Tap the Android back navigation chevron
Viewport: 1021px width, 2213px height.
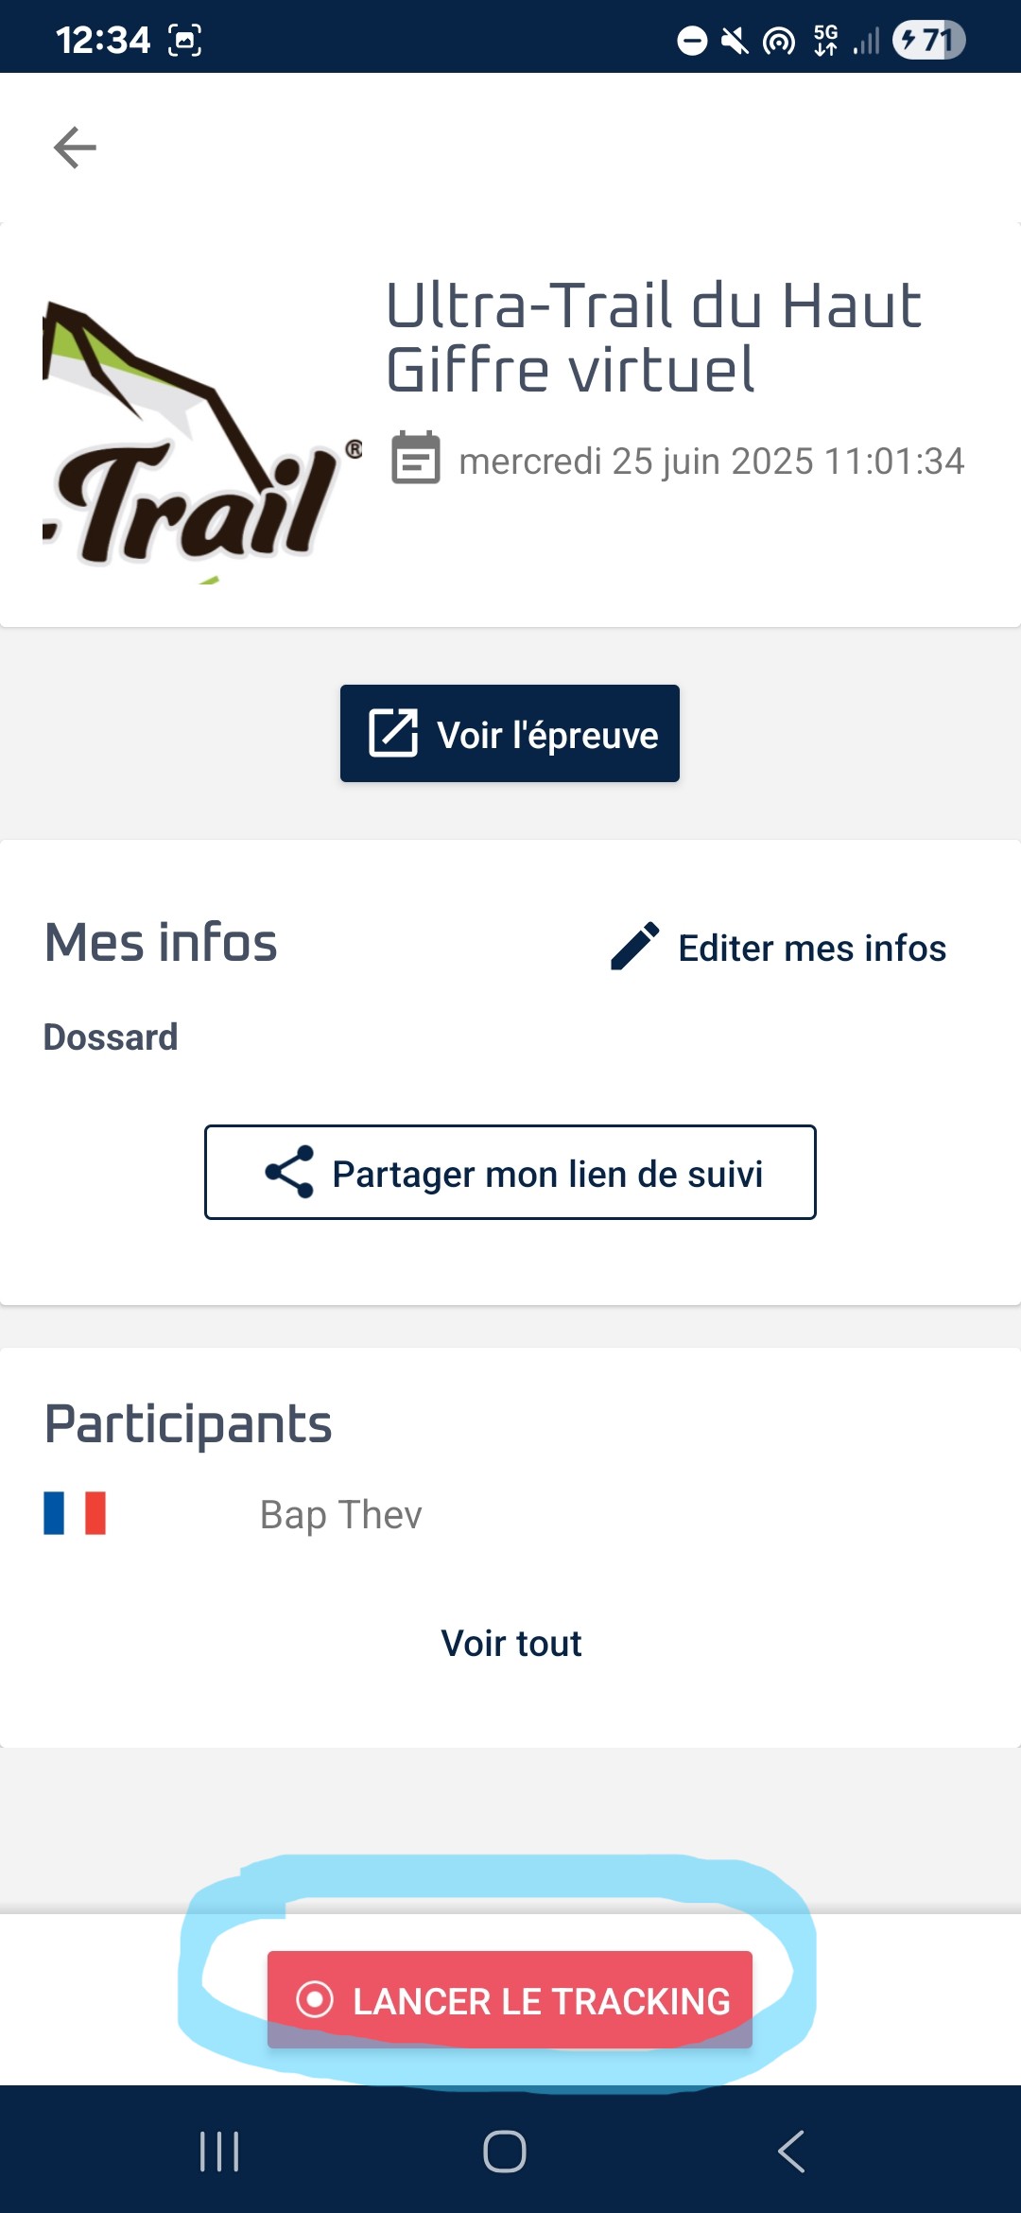tap(791, 2152)
